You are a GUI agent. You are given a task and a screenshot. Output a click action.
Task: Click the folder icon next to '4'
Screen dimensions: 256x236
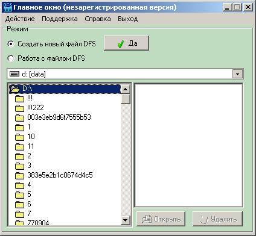(19, 185)
